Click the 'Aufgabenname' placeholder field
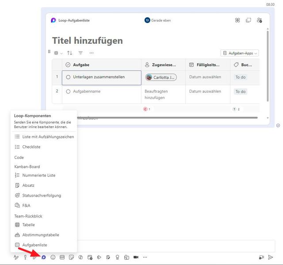Image resolution: width=283 pixels, height=265 pixels. (87, 91)
